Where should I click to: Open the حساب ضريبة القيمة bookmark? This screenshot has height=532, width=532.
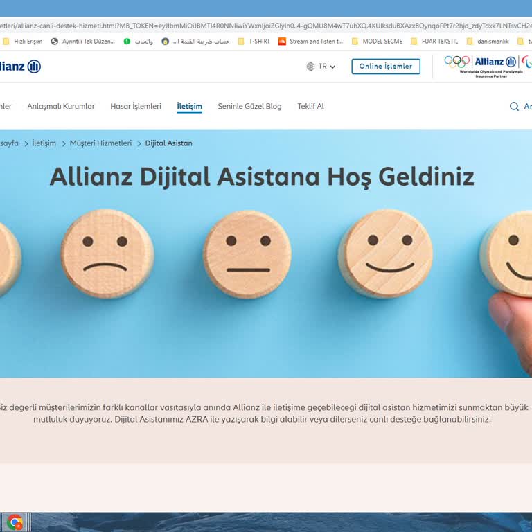(195, 42)
